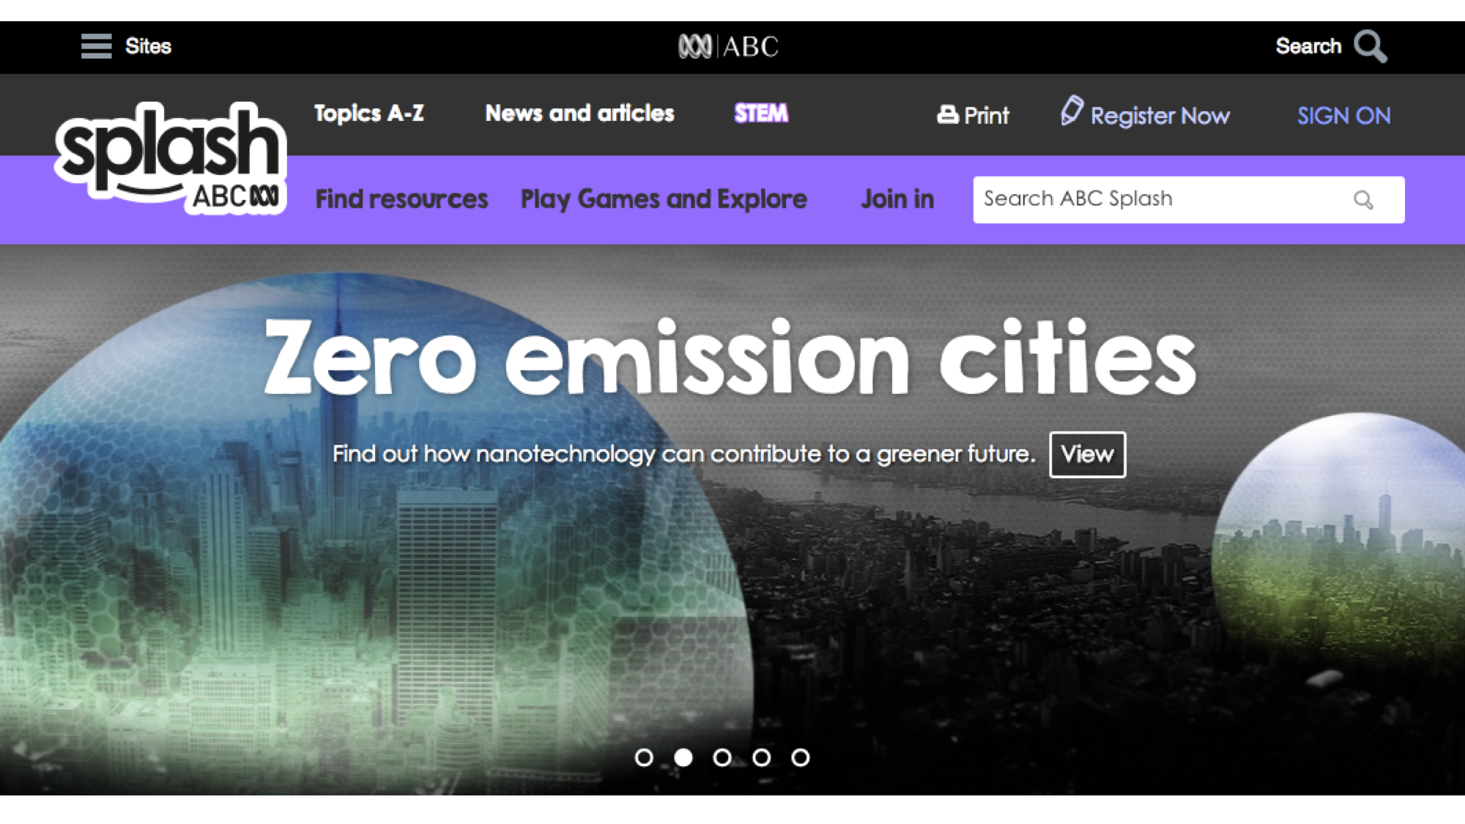The width and height of the screenshot is (1465, 824).
Task: Select the fourth carousel slide dot
Action: coord(762,757)
